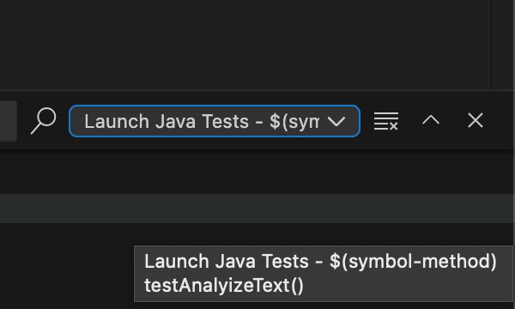
Task: Open the Launch Java Tests dropdown
Action: tap(215, 121)
